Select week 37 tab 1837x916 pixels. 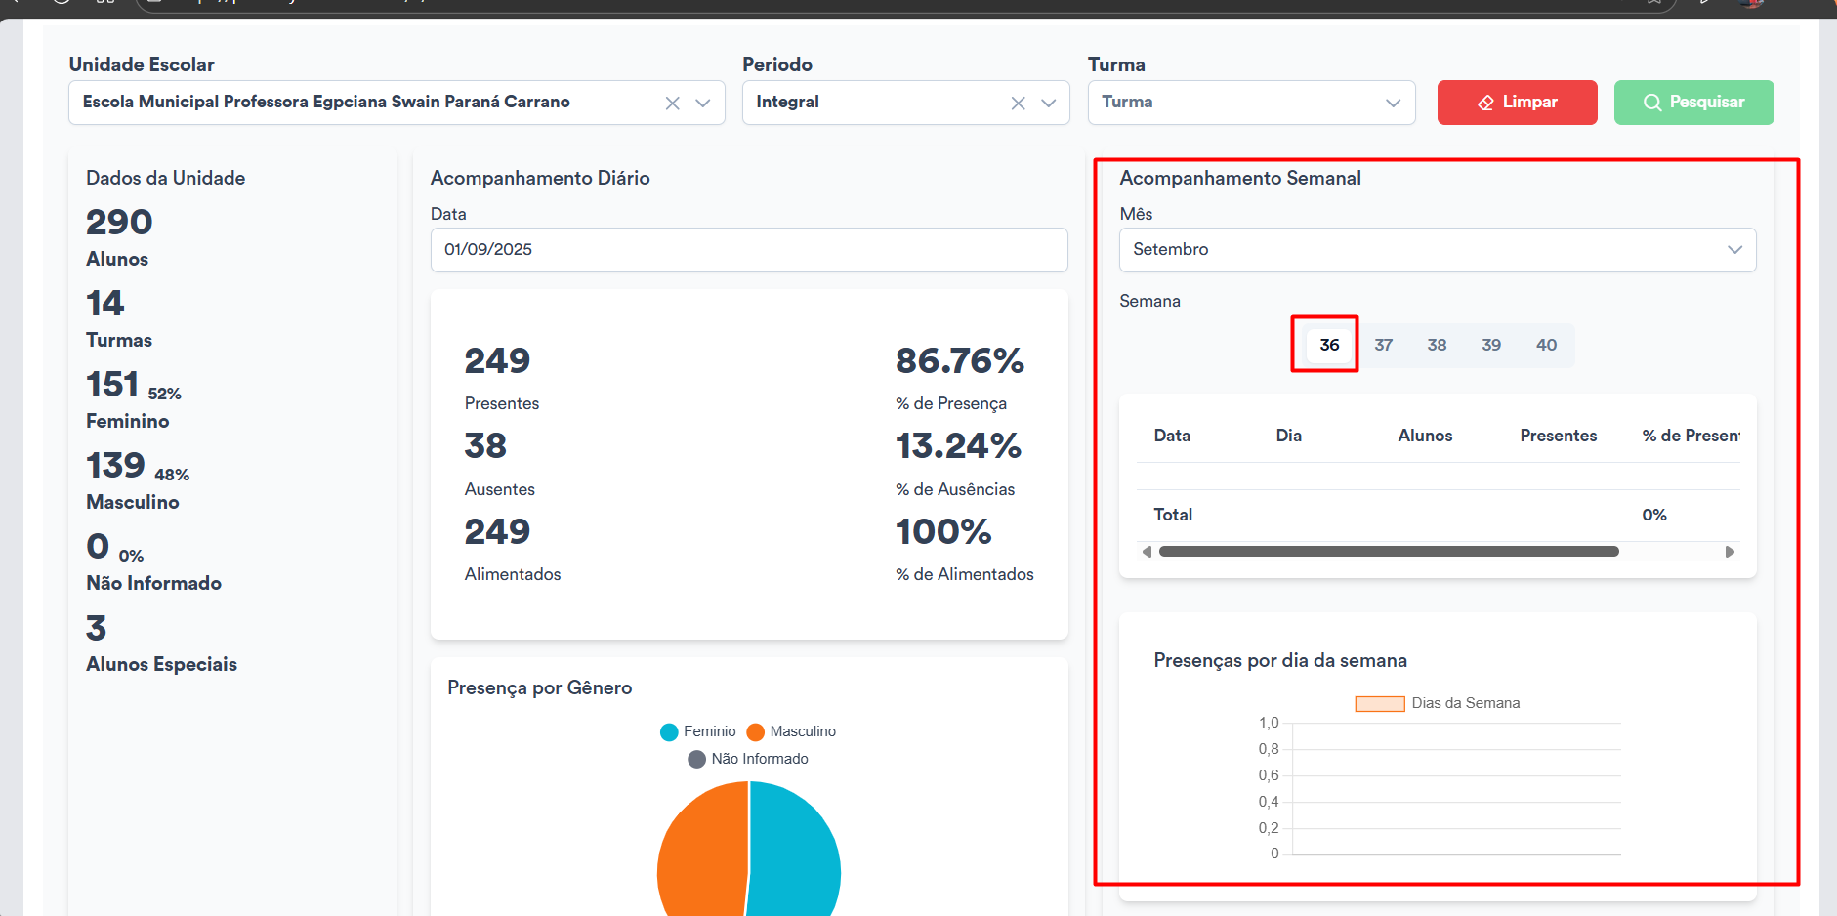[1383, 345]
